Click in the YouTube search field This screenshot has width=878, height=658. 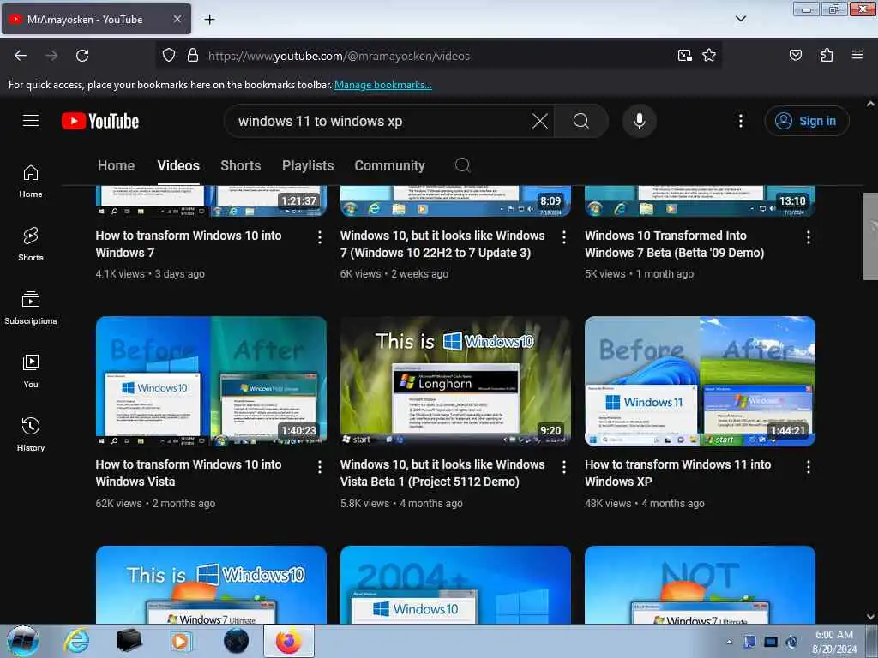[x=381, y=121]
